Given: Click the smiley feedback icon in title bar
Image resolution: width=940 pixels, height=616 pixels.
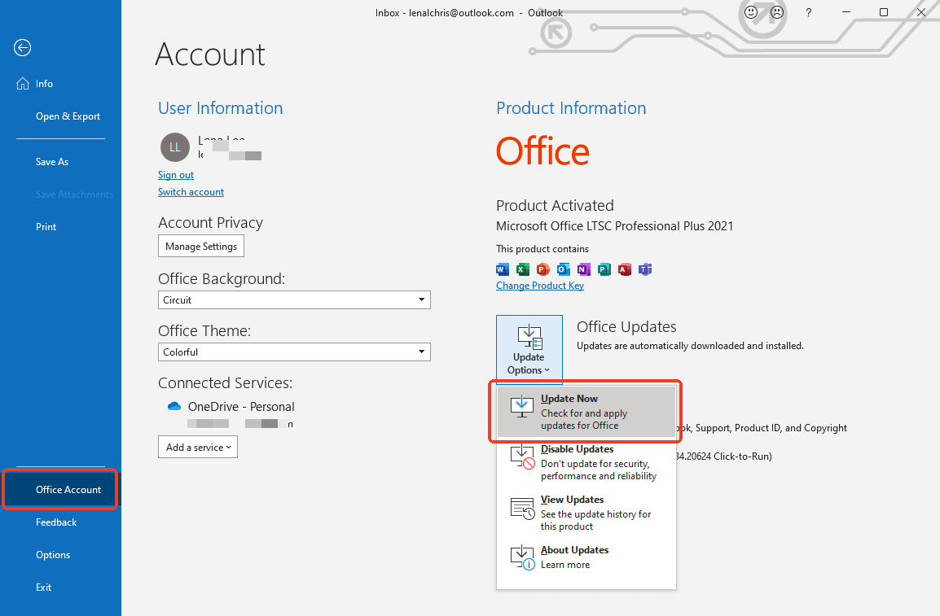Looking at the screenshot, I should pos(750,12).
